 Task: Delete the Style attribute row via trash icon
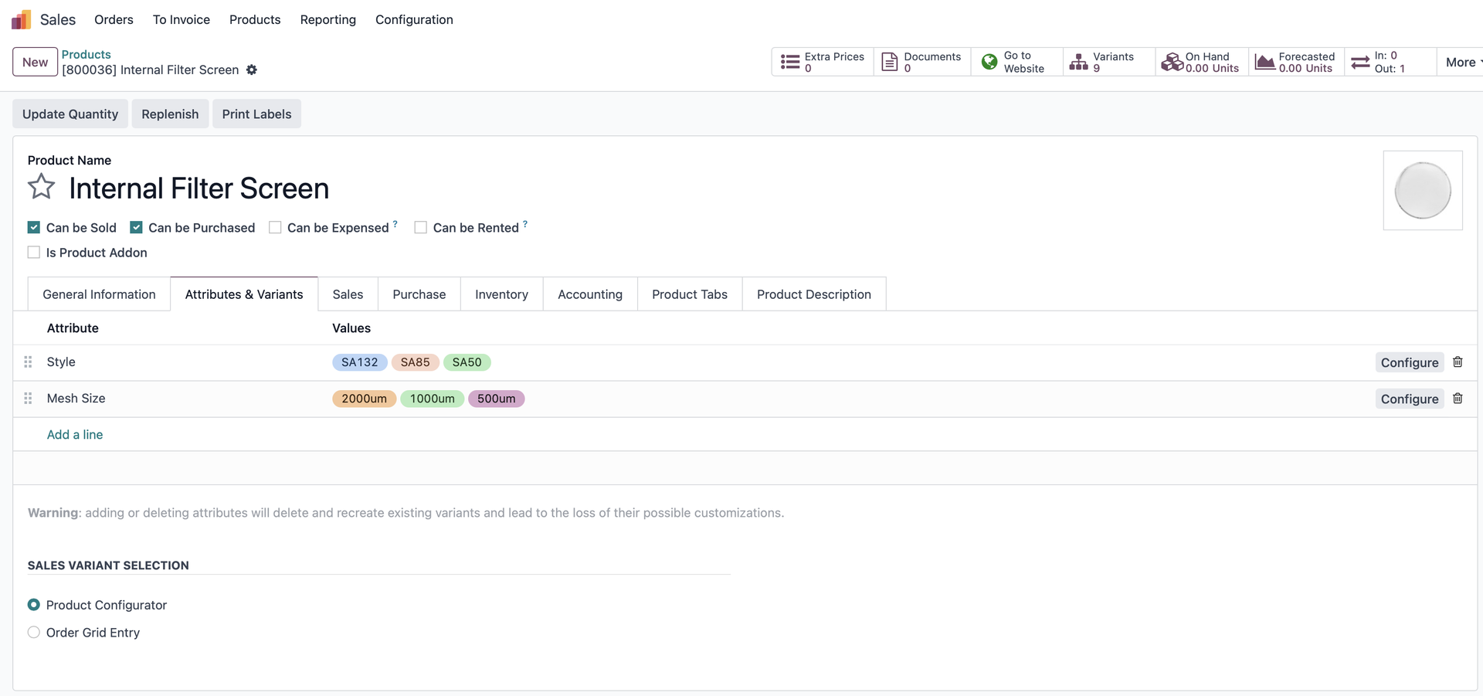pos(1458,362)
